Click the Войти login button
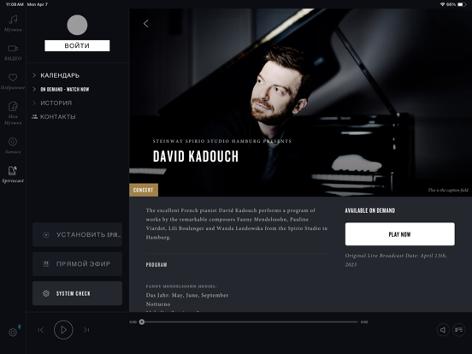Viewport: 472px width, 354px height. 77,46
